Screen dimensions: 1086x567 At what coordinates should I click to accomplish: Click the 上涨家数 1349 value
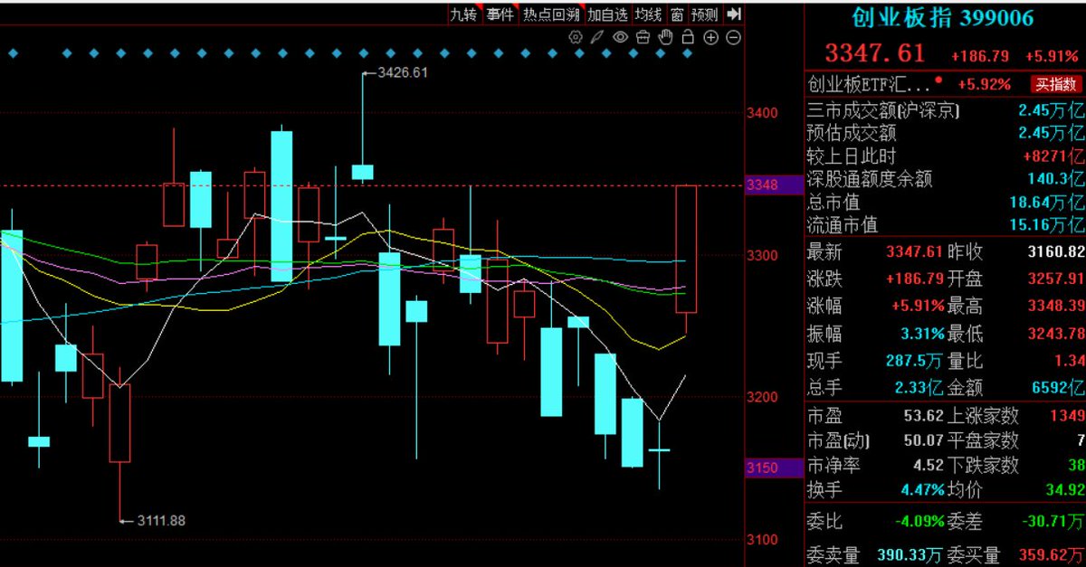click(x=1066, y=417)
